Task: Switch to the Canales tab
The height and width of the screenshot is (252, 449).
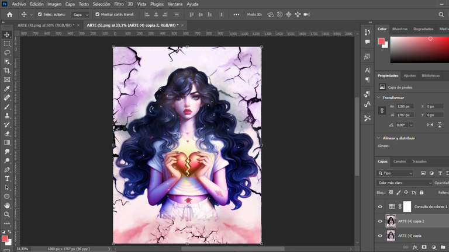Action: pyautogui.click(x=399, y=162)
